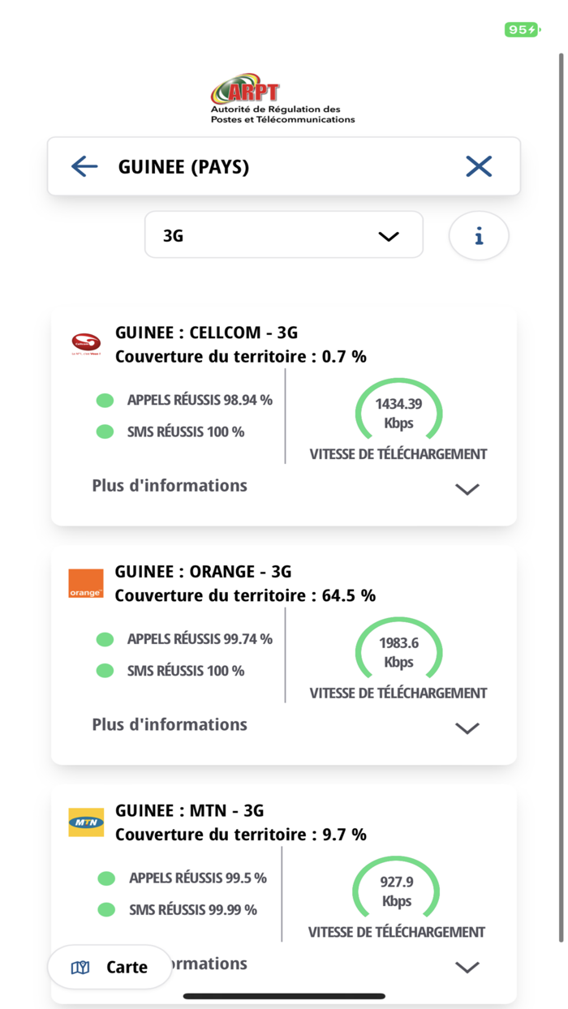The height and width of the screenshot is (1009, 568).
Task: Tap the back arrow icon
Action: pos(84,166)
